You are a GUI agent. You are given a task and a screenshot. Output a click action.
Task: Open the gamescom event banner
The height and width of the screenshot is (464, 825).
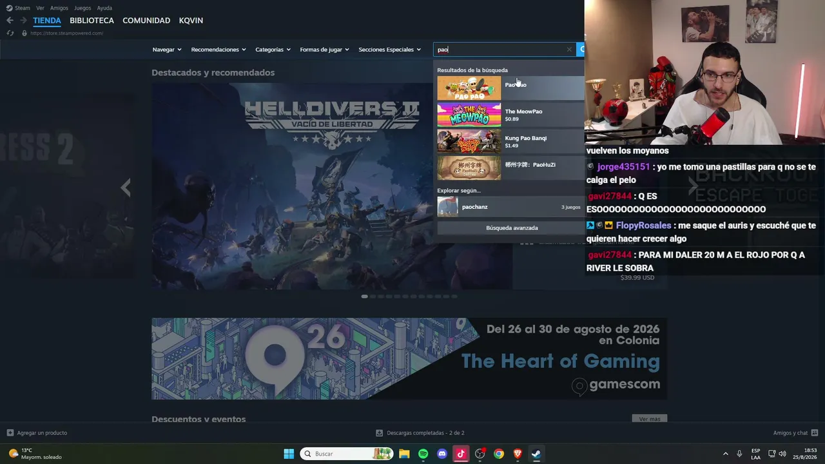click(x=409, y=358)
